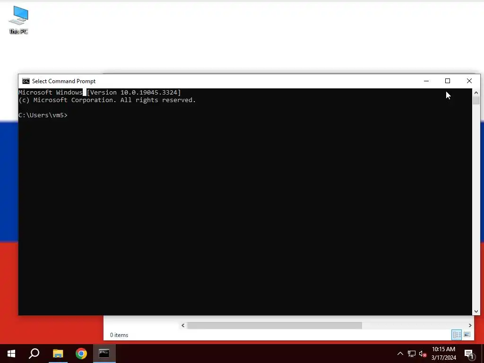Launch Google Chrome from the taskbar
484x363 pixels.
81,354
